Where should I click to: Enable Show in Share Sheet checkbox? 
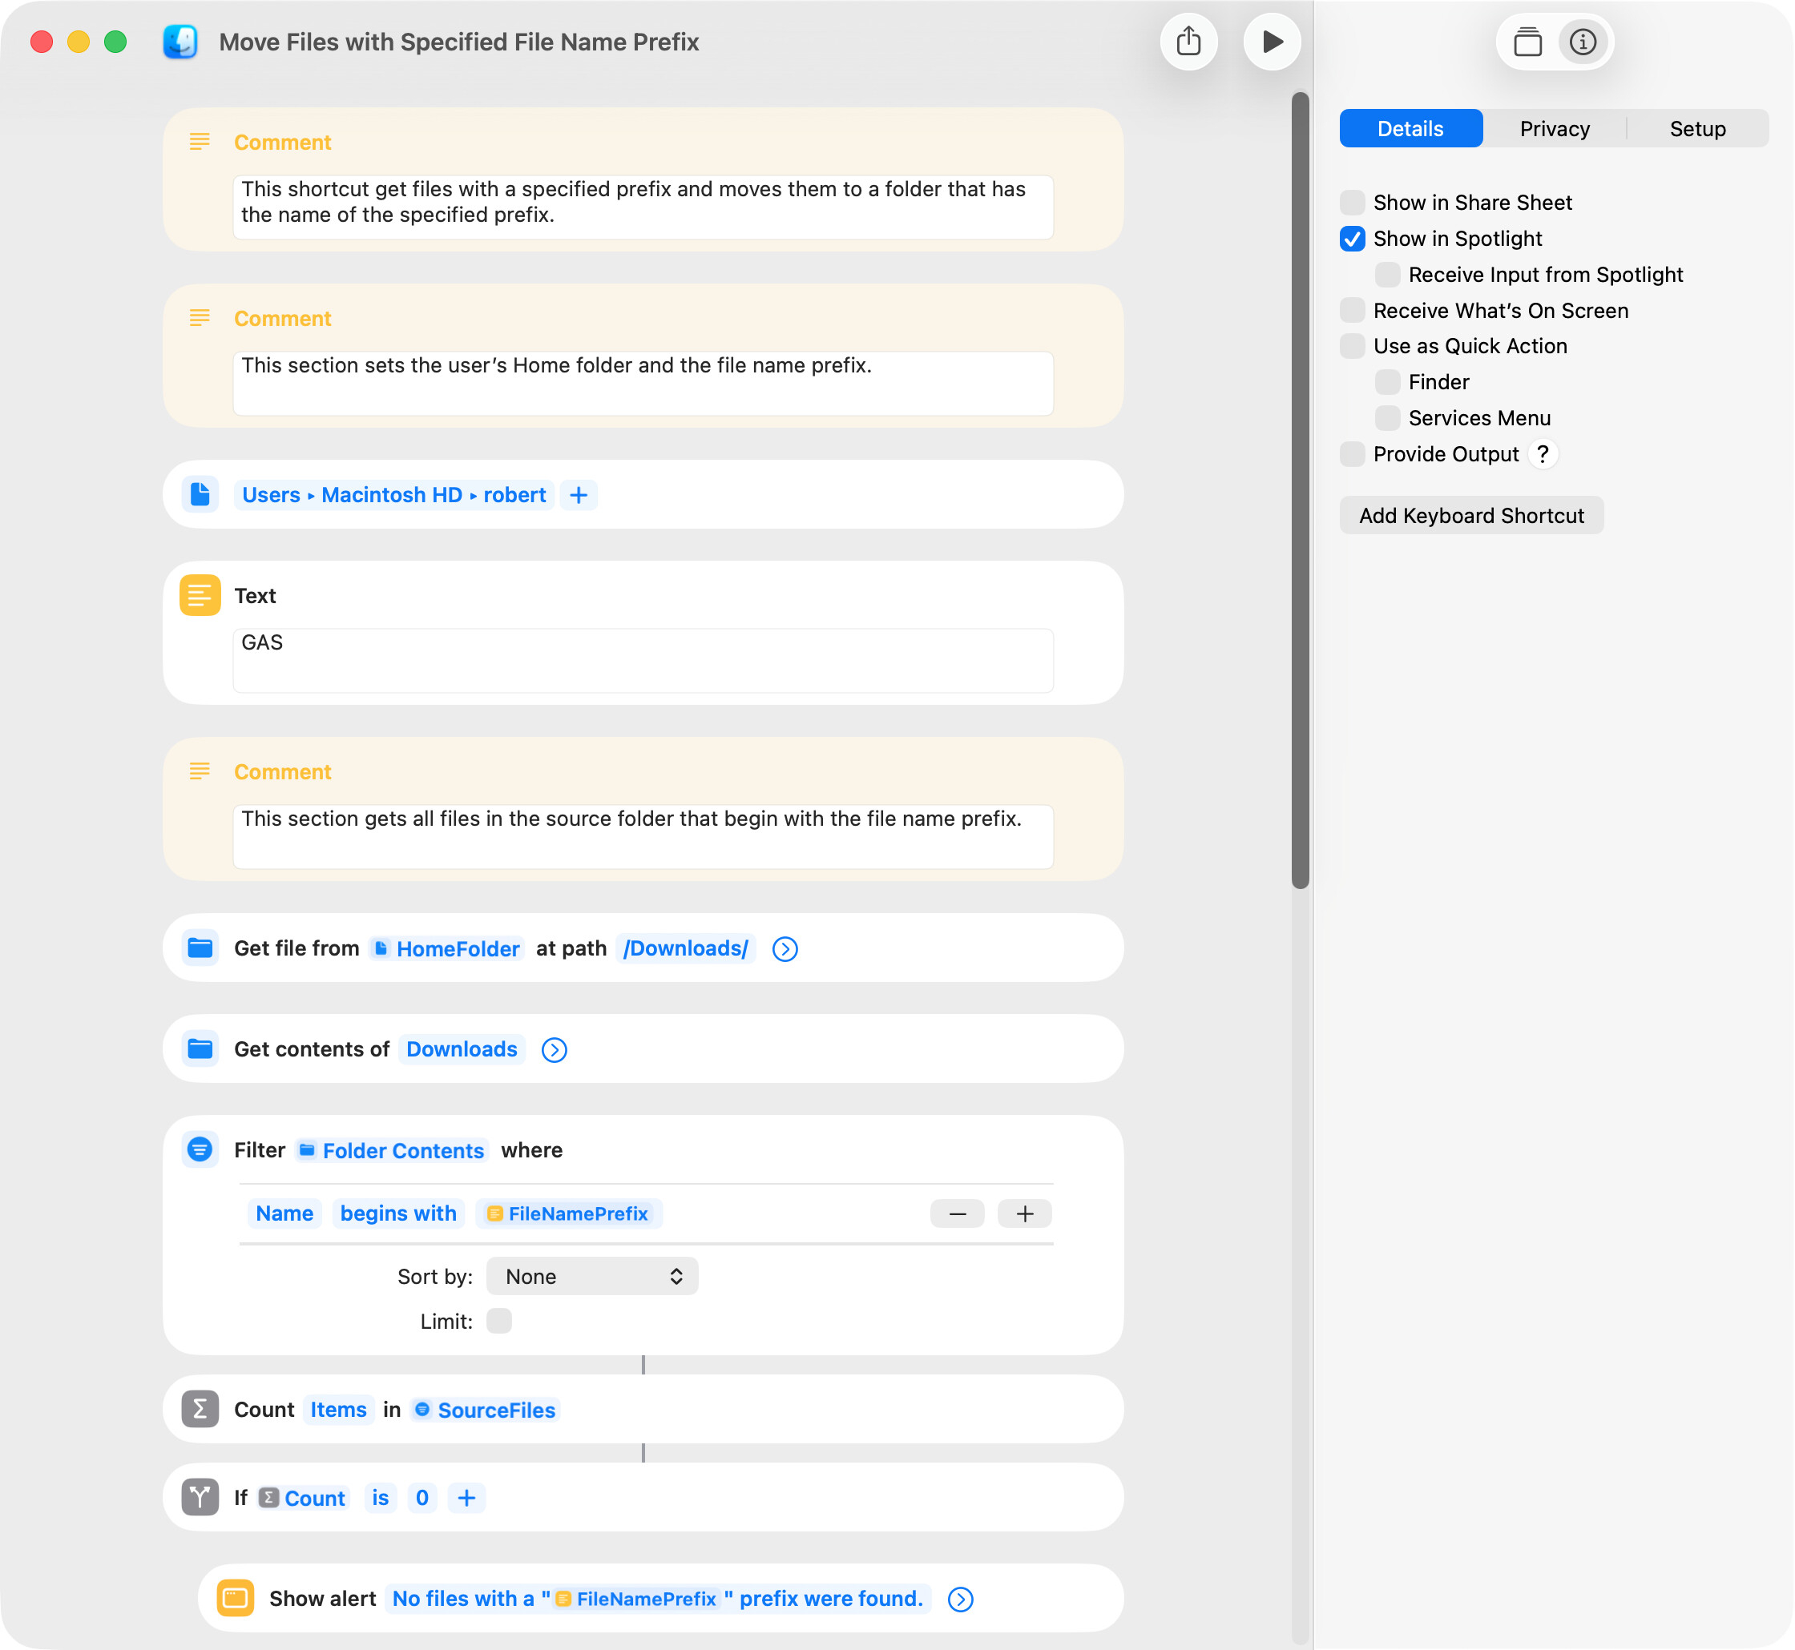tap(1352, 203)
